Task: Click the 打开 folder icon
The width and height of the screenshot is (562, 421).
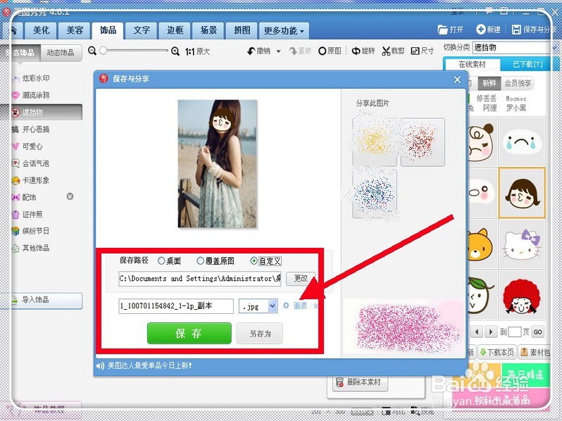Action: pos(443,30)
